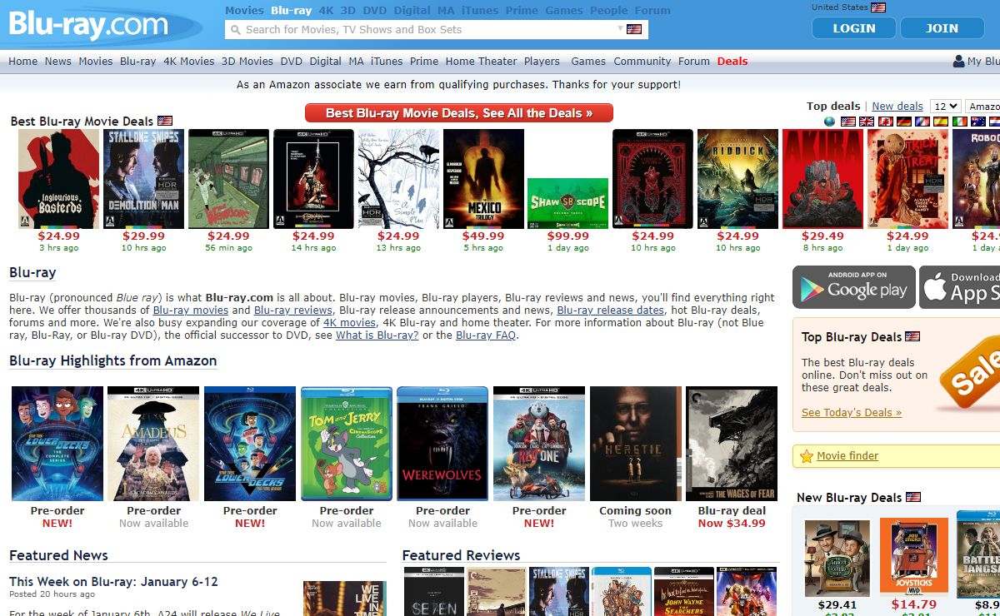Viewport: 1000px width, 616px height.
Task: Follow the Blu-ray FAQ link
Action: (x=486, y=335)
